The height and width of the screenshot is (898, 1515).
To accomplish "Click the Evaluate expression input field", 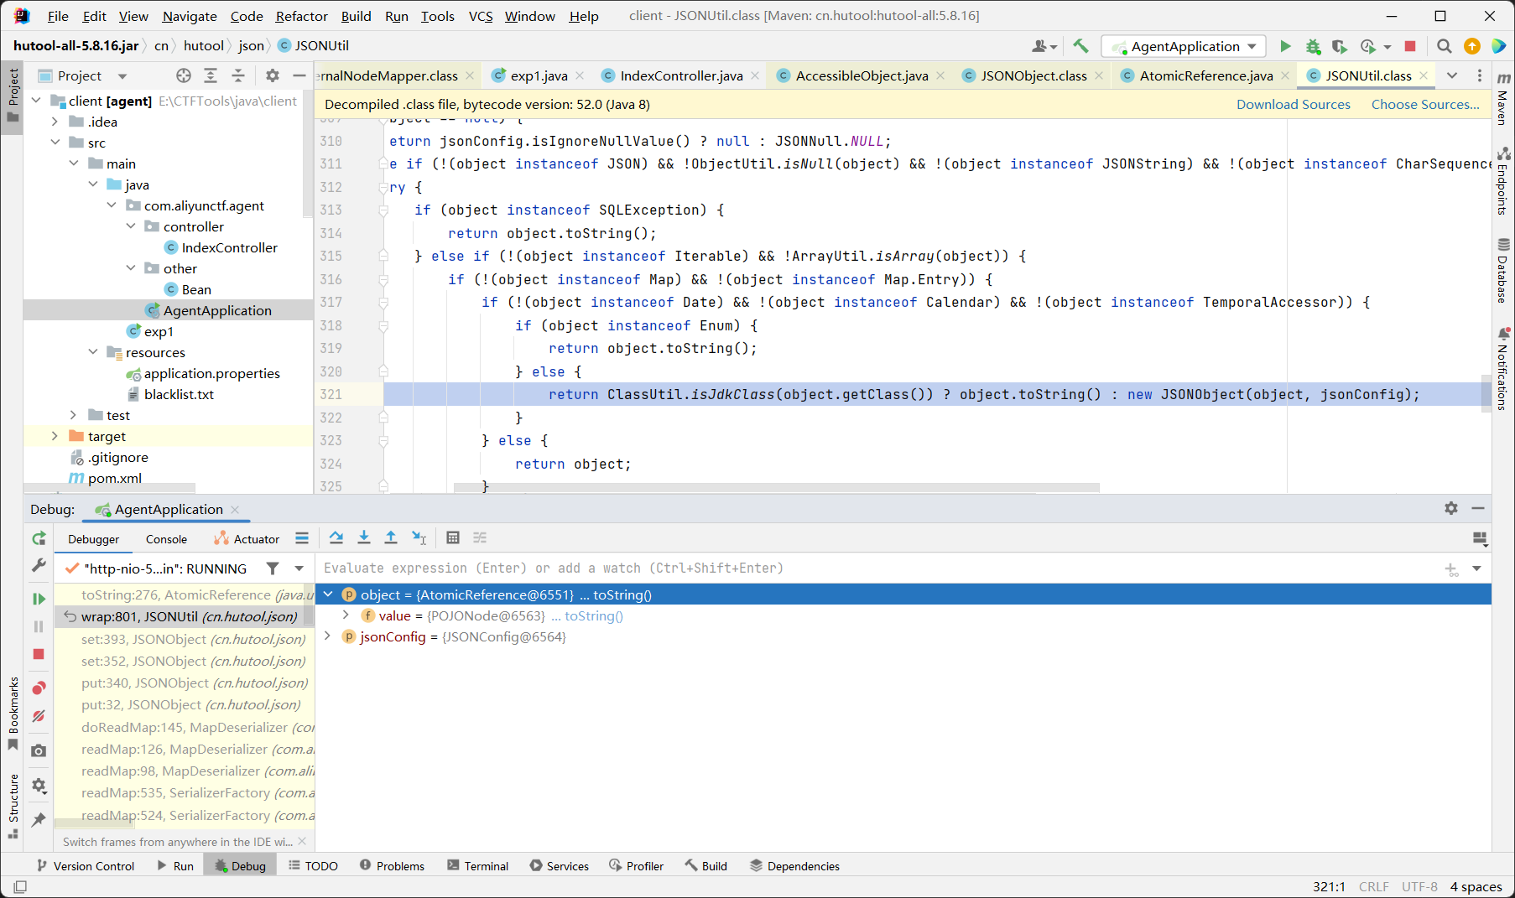I will 877,568.
